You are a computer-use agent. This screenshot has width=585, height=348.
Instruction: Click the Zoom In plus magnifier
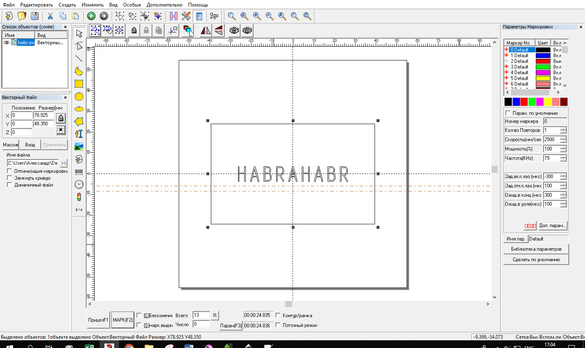[257, 16]
